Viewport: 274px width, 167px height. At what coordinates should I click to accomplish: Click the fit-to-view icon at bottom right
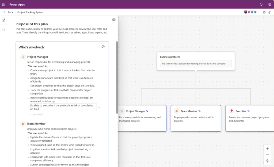coord(267,161)
